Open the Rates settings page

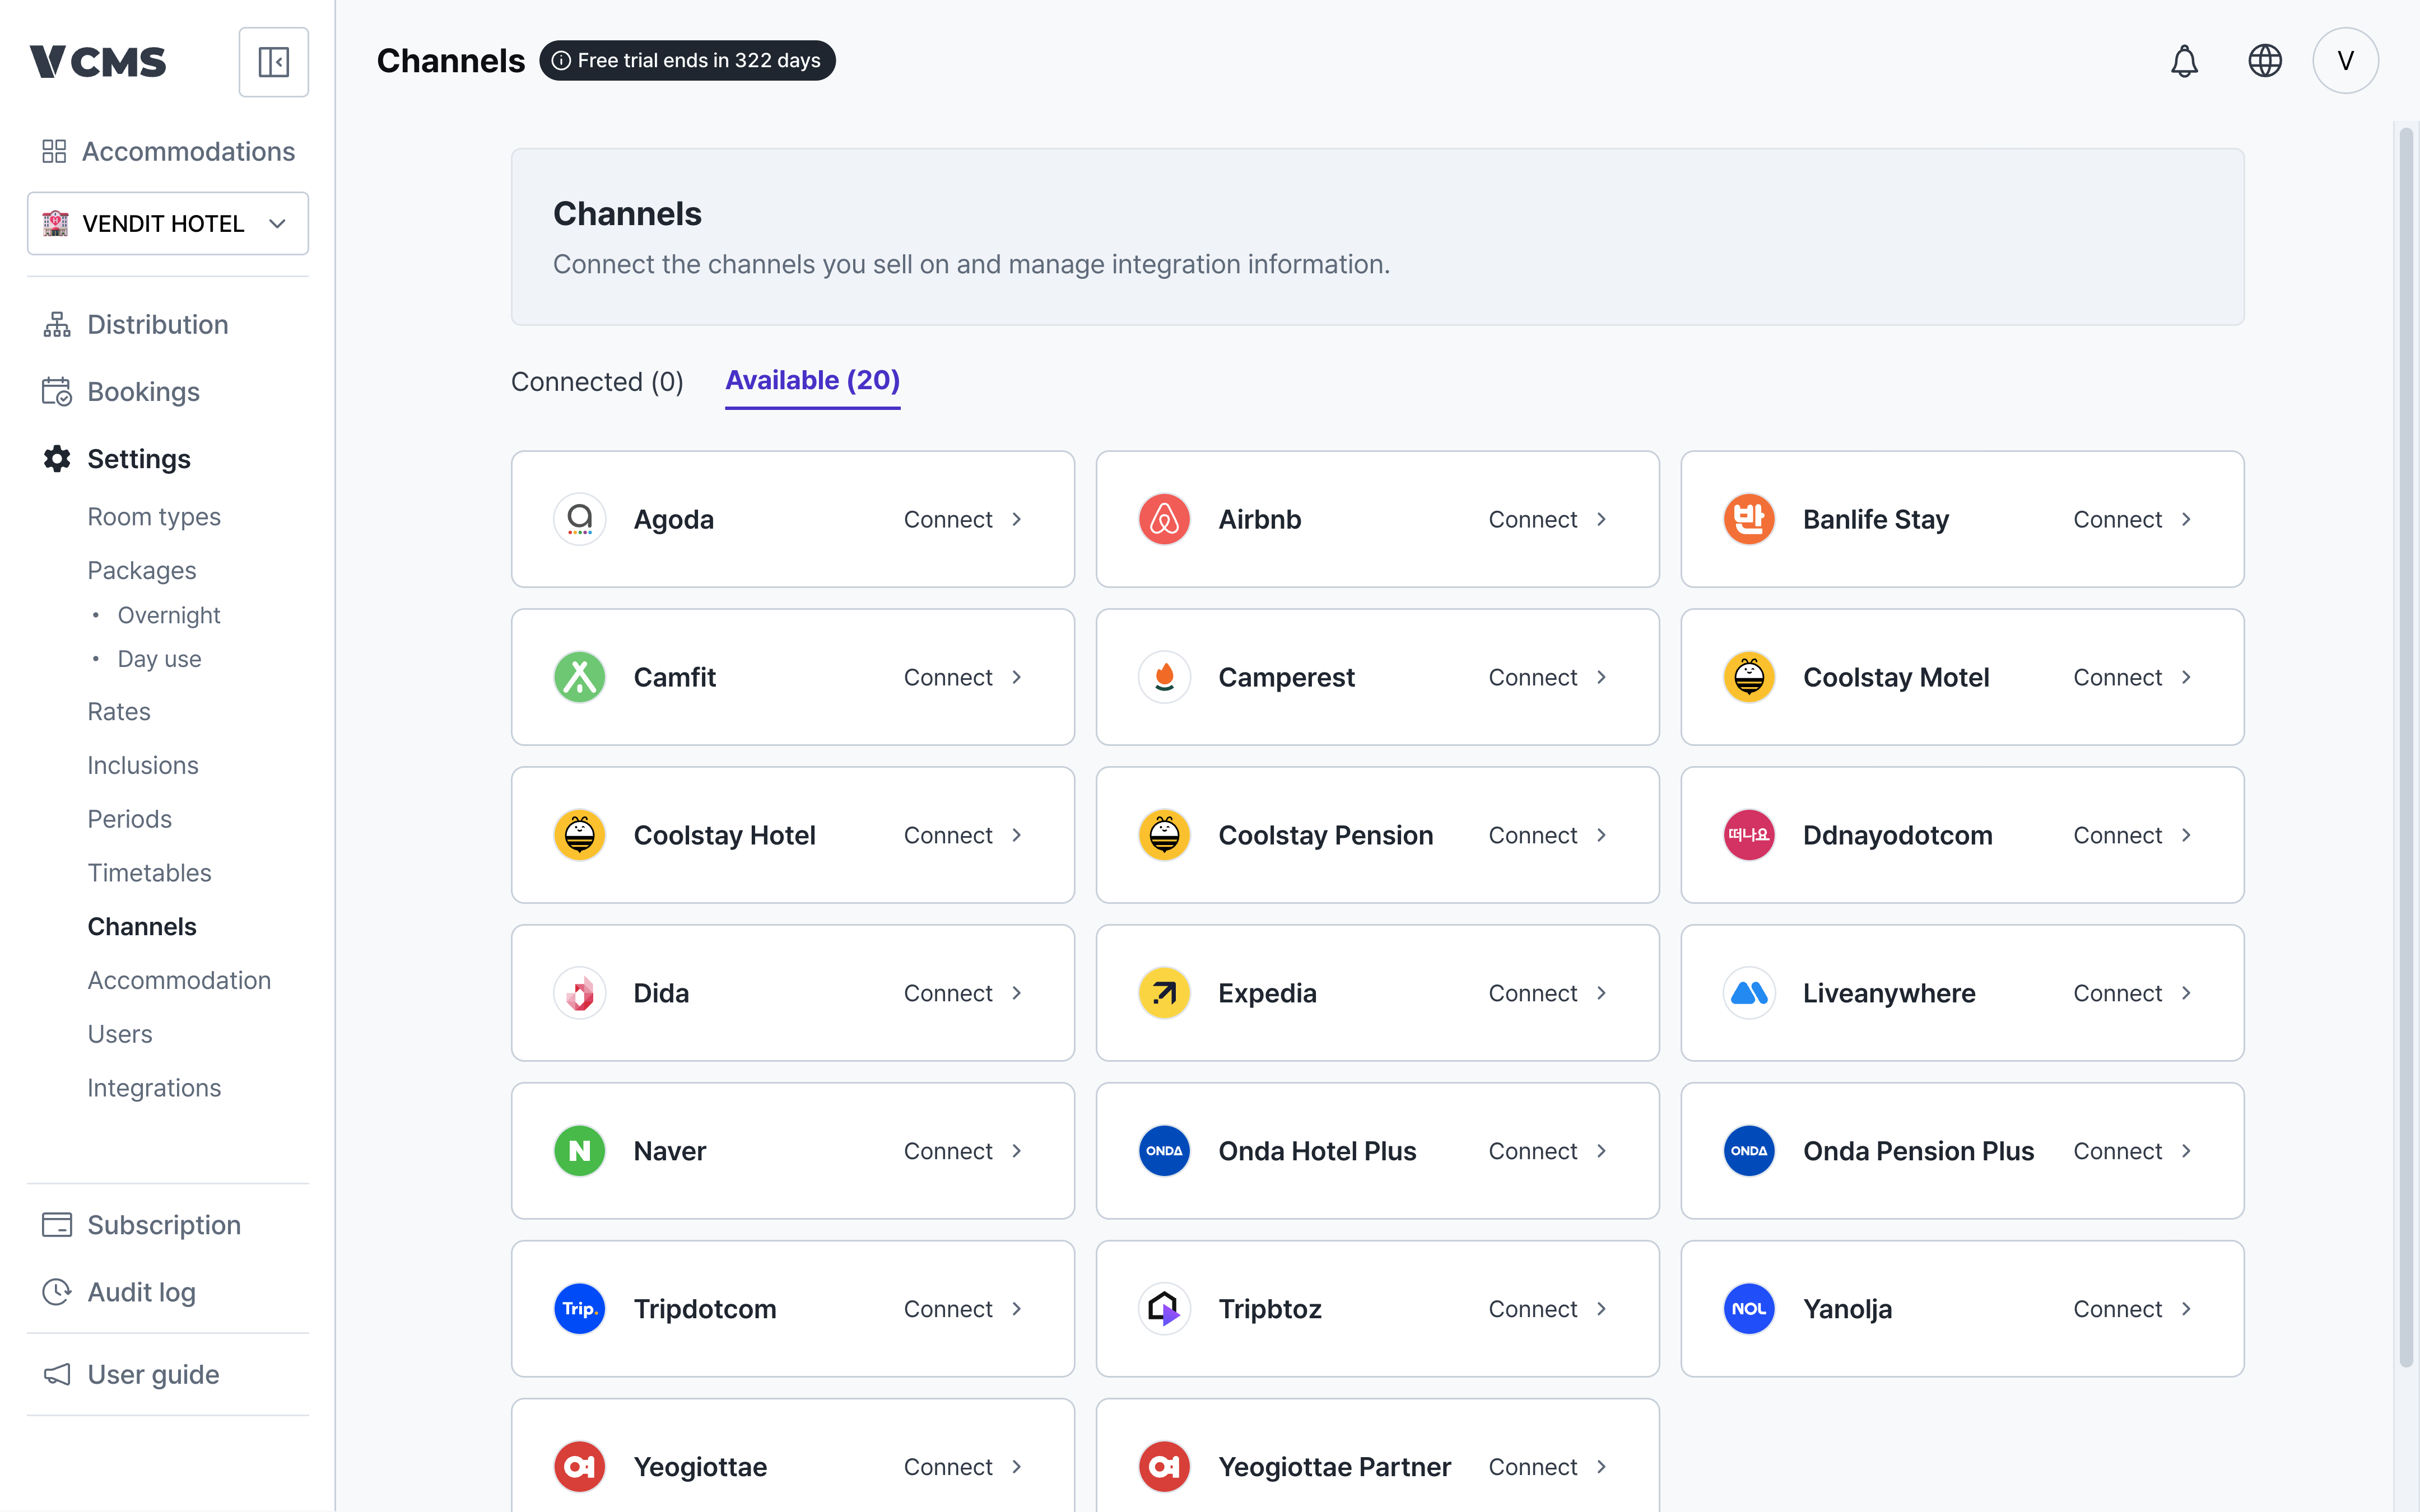[x=119, y=711]
